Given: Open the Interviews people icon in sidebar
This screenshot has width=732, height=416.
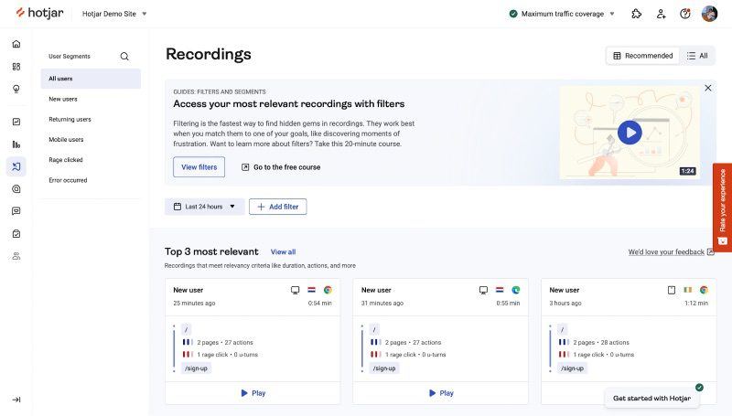Looking at the screenshot, I should coord(16,256).
